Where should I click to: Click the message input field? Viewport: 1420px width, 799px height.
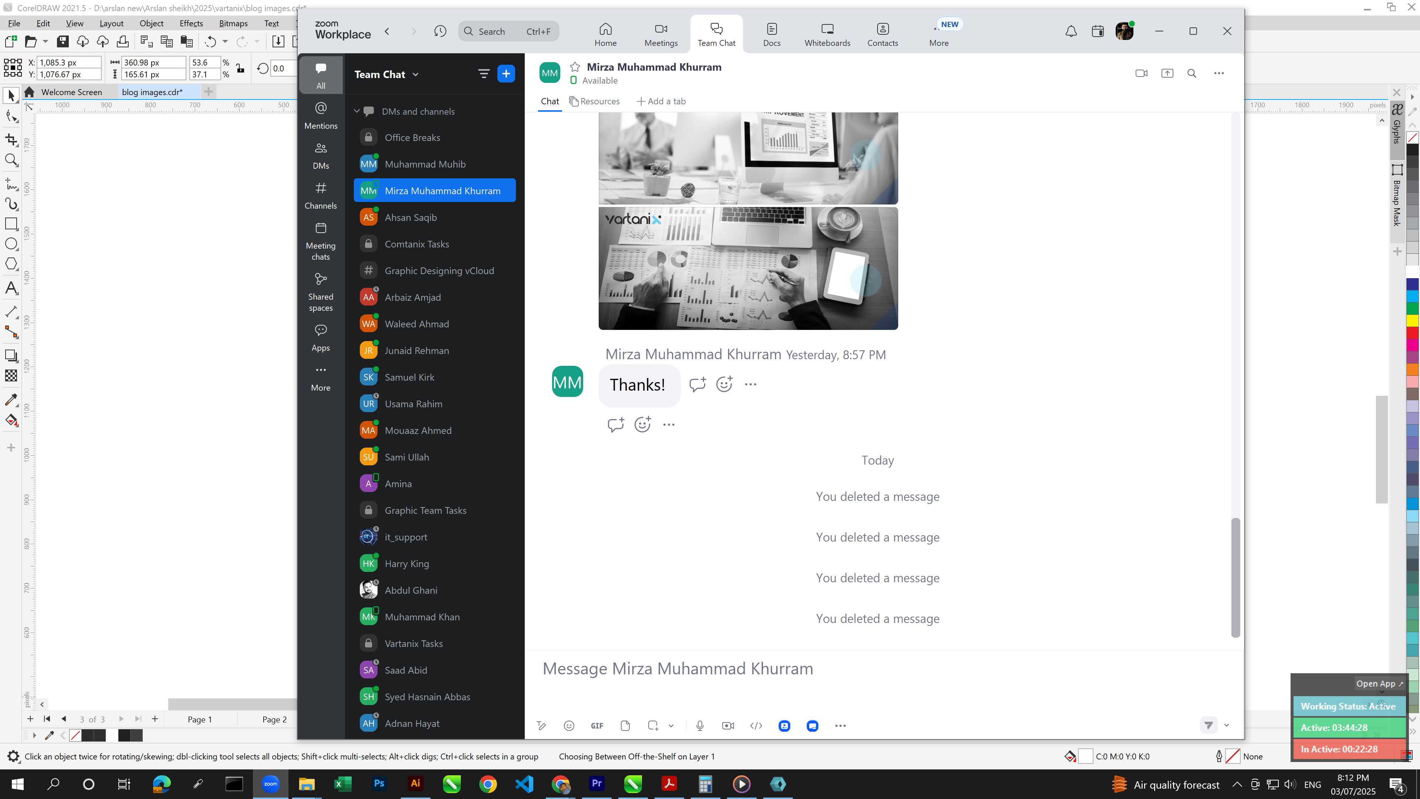[x=884, y=669]
